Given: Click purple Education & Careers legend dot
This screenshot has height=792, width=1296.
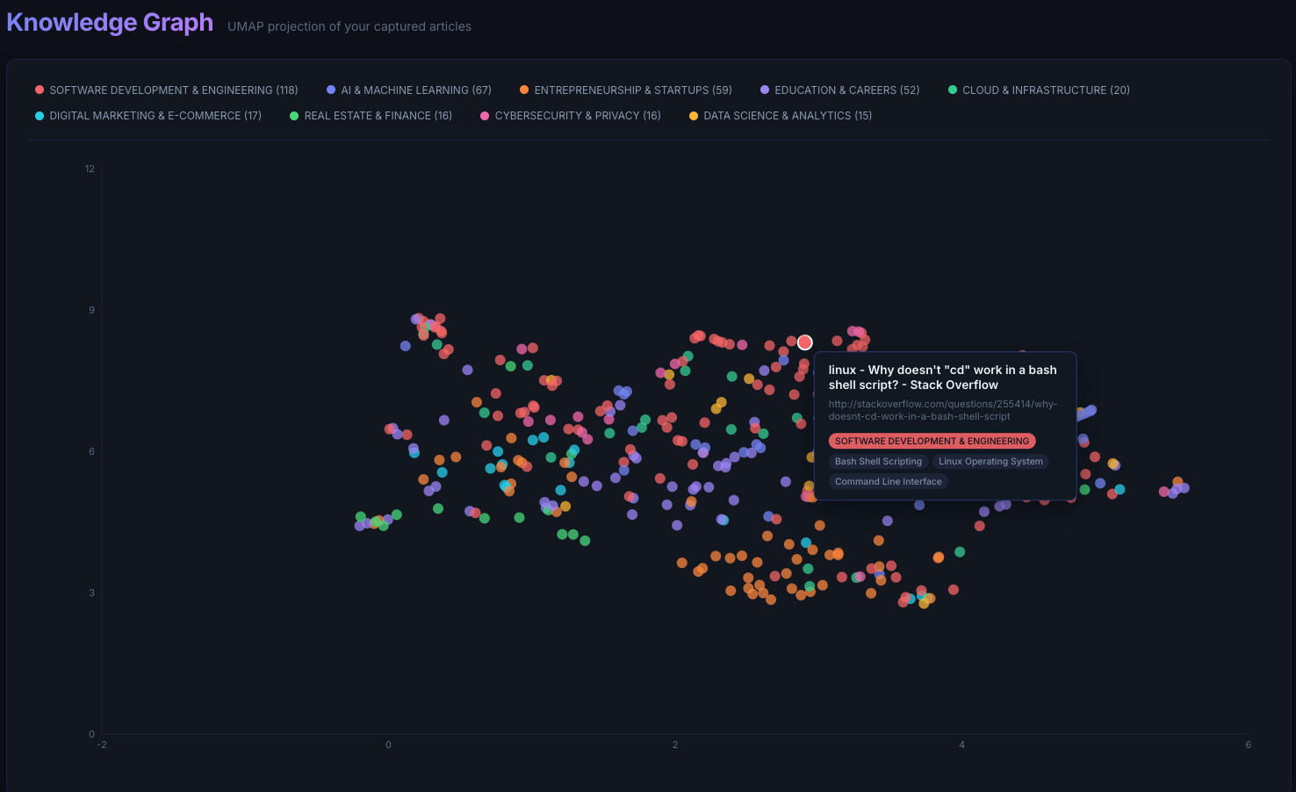Looking at the screenshot, I should click(x=765, y=90).
